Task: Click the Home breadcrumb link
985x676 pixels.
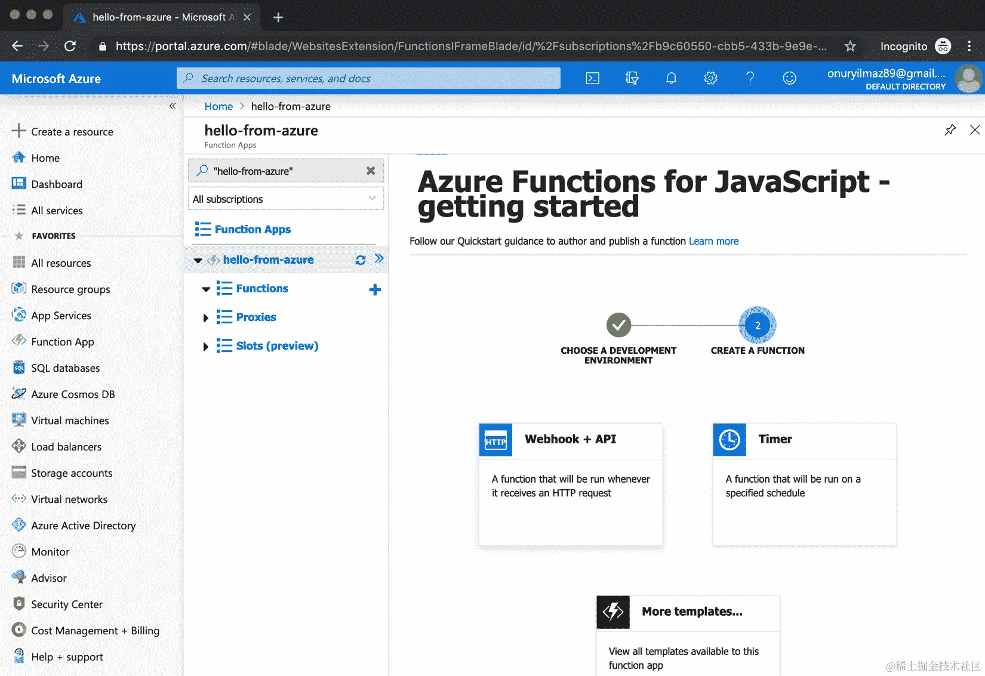Action: (218, 106)
